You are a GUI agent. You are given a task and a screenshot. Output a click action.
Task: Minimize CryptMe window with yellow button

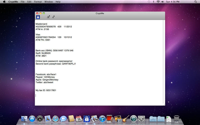(40, 13)
